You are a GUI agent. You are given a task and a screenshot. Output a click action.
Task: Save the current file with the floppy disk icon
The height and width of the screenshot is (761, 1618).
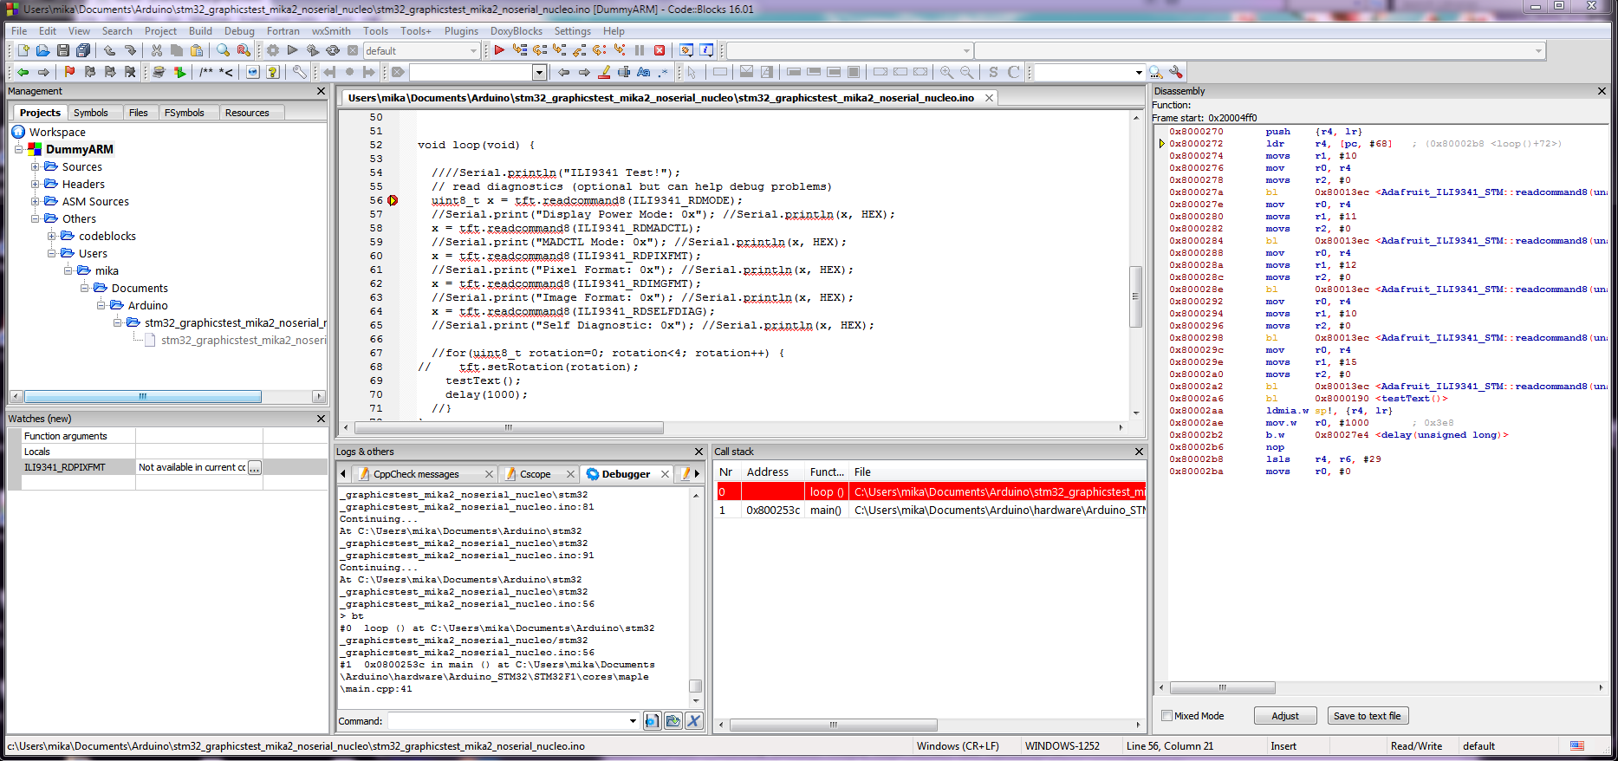pos(63,51)
